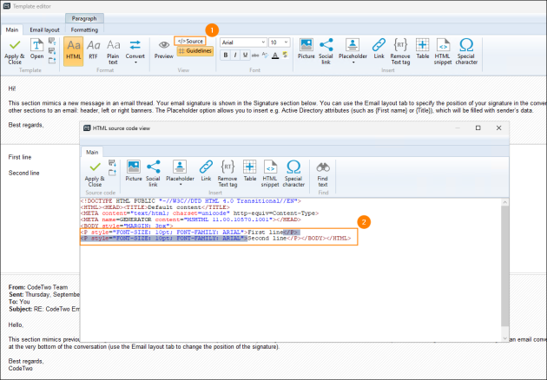Image resolution: width=547 pixels, height=380 pixels.
Task: Click Special character in HTML source window
Action: pyautogui.click(x=293, y=174)
